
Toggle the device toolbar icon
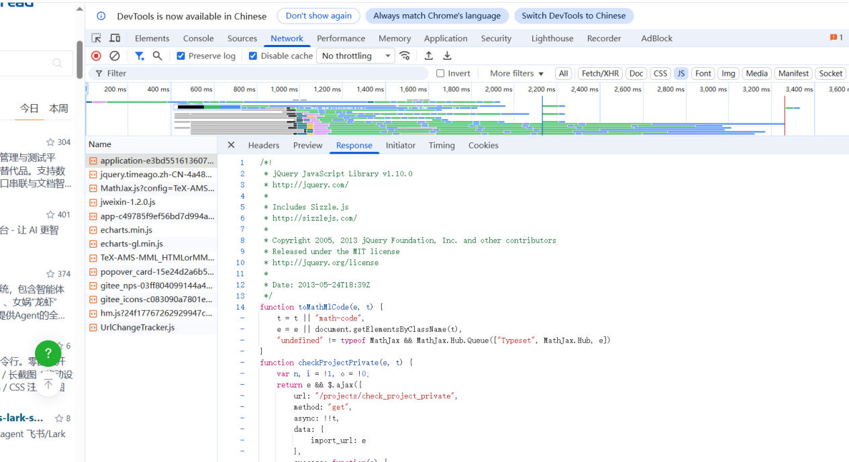pos(115,38)
